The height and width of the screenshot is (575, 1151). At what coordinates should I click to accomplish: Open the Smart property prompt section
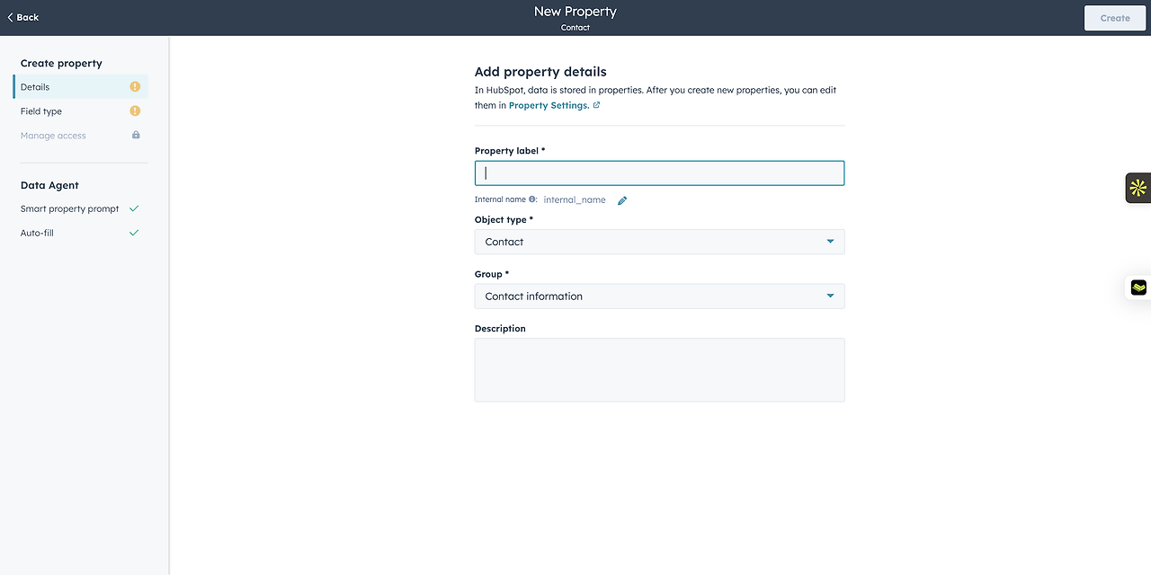tap(69, 208)
